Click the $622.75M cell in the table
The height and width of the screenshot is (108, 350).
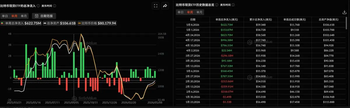click(227, 25)
